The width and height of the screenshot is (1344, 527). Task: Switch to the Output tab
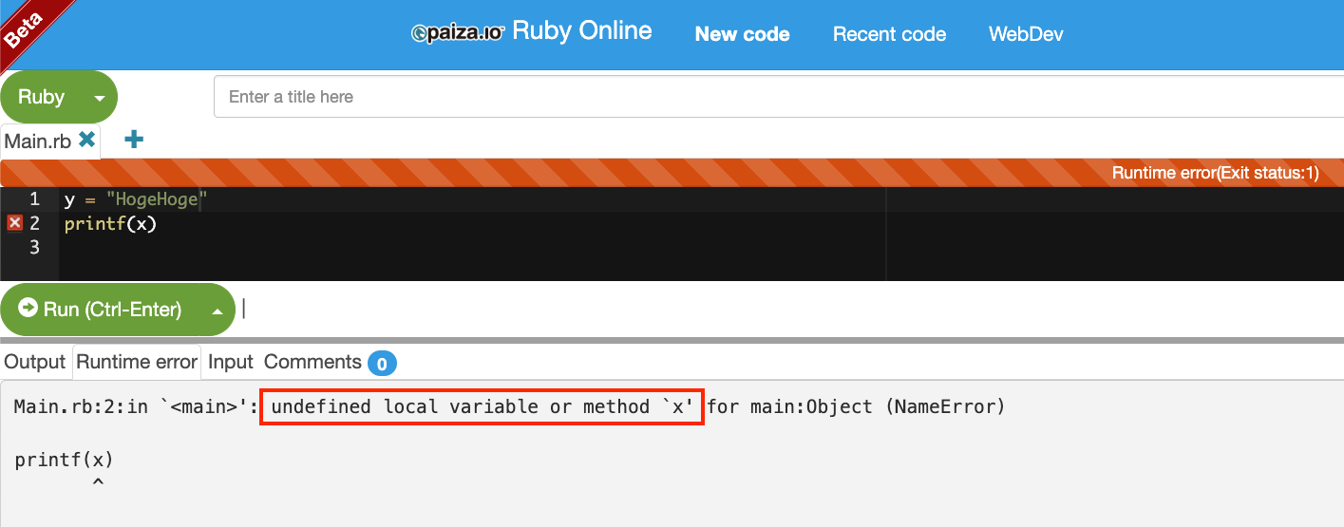point(35,362)
